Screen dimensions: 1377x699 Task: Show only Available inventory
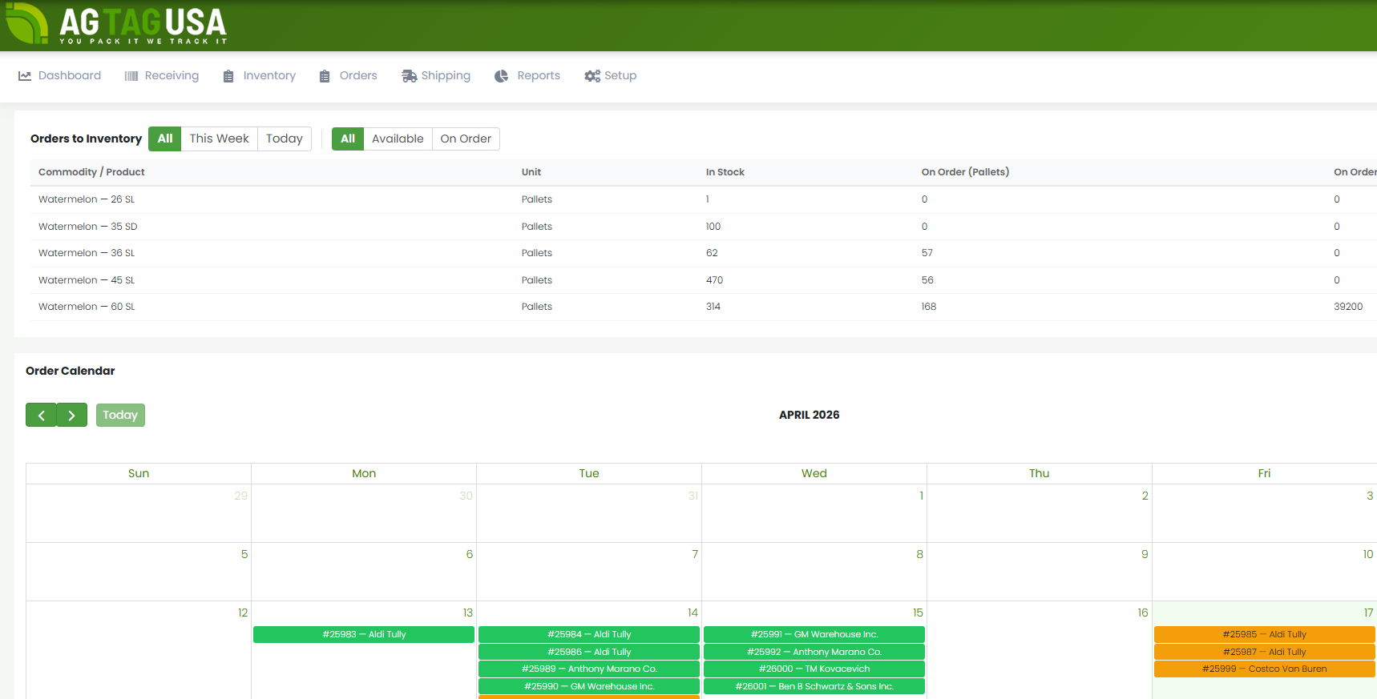(398, 139)
